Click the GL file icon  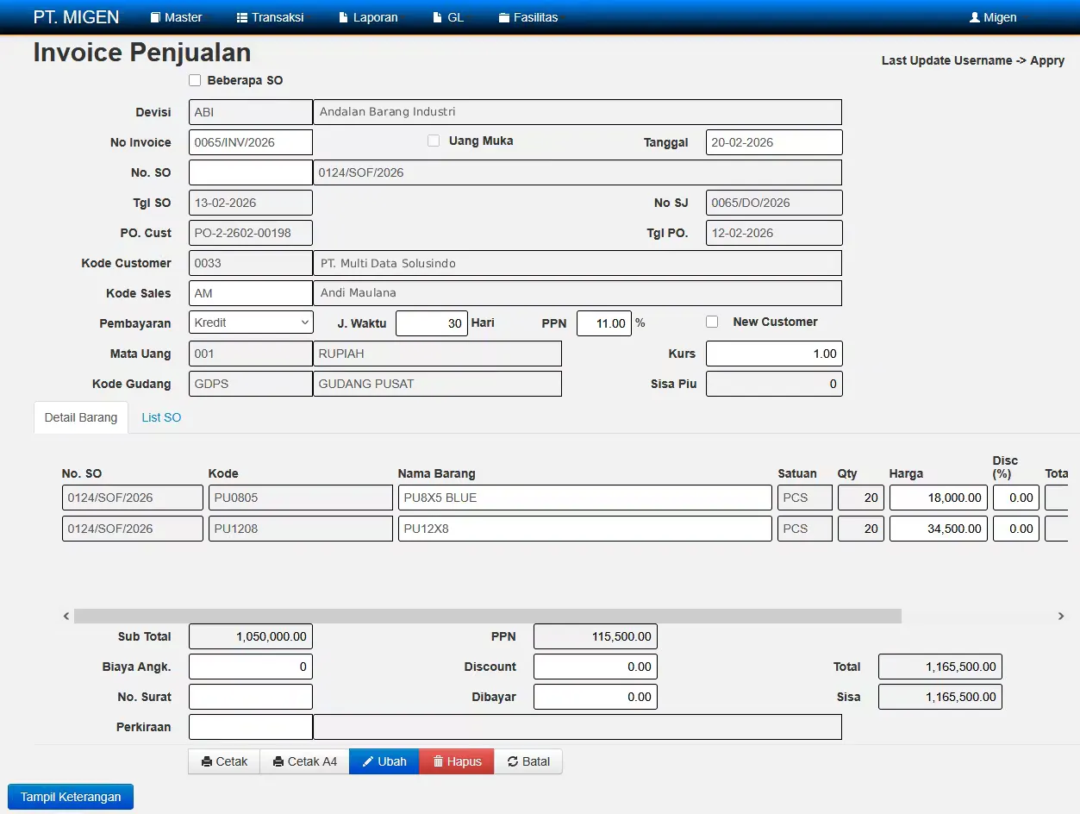tap(438, 17)
